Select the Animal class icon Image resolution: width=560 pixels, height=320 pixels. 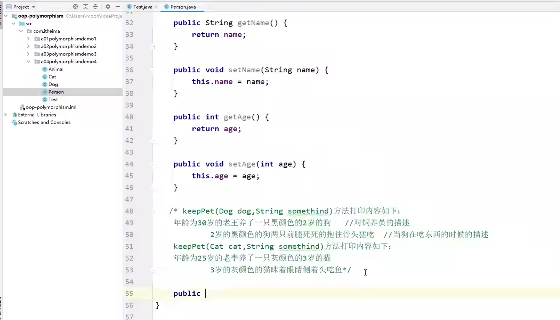pyautogui.click(x=45, y=69)
